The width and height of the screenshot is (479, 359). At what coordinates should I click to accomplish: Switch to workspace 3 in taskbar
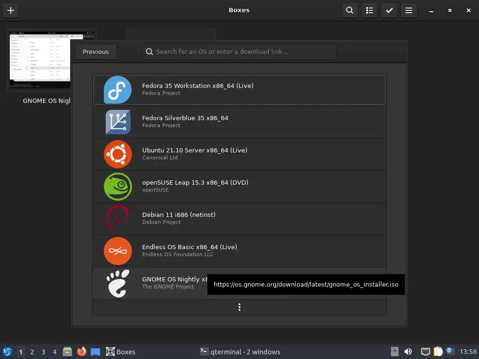44,352
